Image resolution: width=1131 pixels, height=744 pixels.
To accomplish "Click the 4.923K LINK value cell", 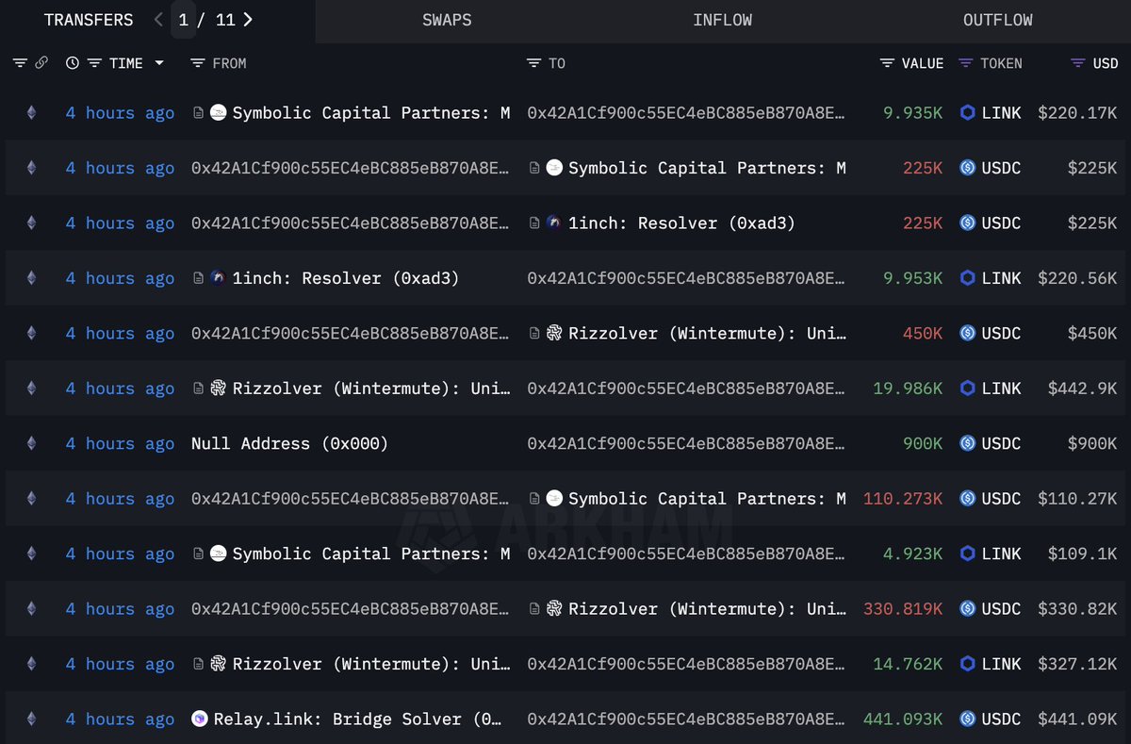I will [x=912, y=554].
